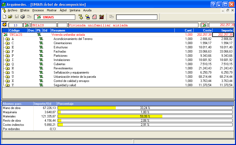Select the Revestimientos row text
Screen dimensions: 236x145
pyautogui.click(x=63, y=68)
